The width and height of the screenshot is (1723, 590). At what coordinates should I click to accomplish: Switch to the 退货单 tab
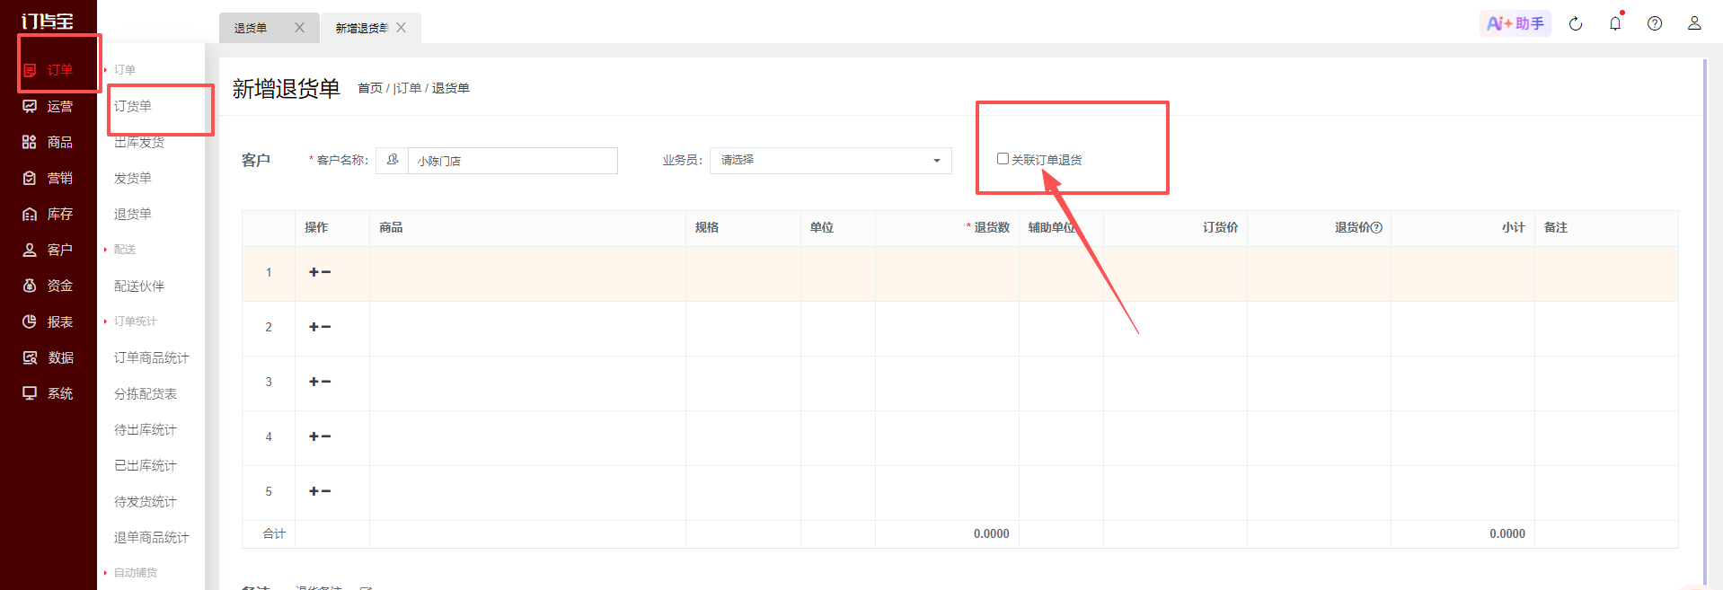tap(251, 28)
